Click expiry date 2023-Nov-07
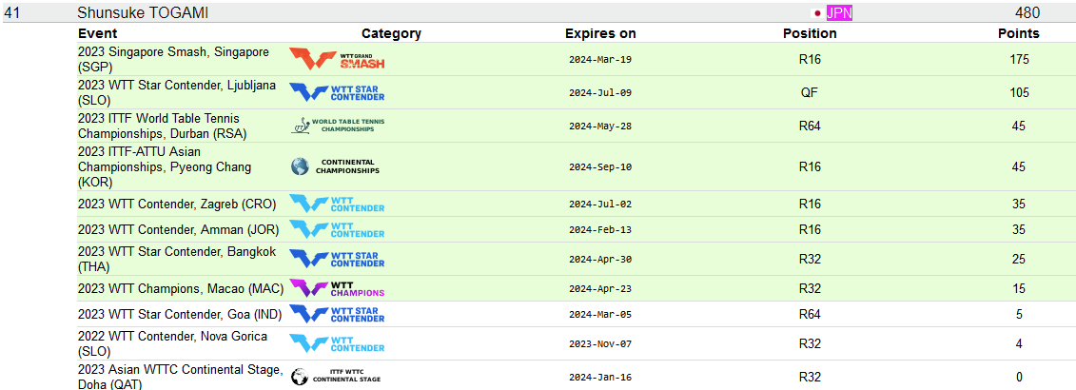 pos(600,344)
